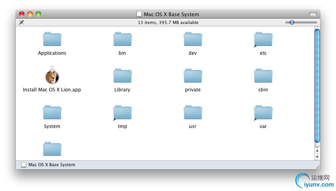Select the var alias folder icon
The height and width of the screenshot is (191, 336).
(x=263, y=112)
